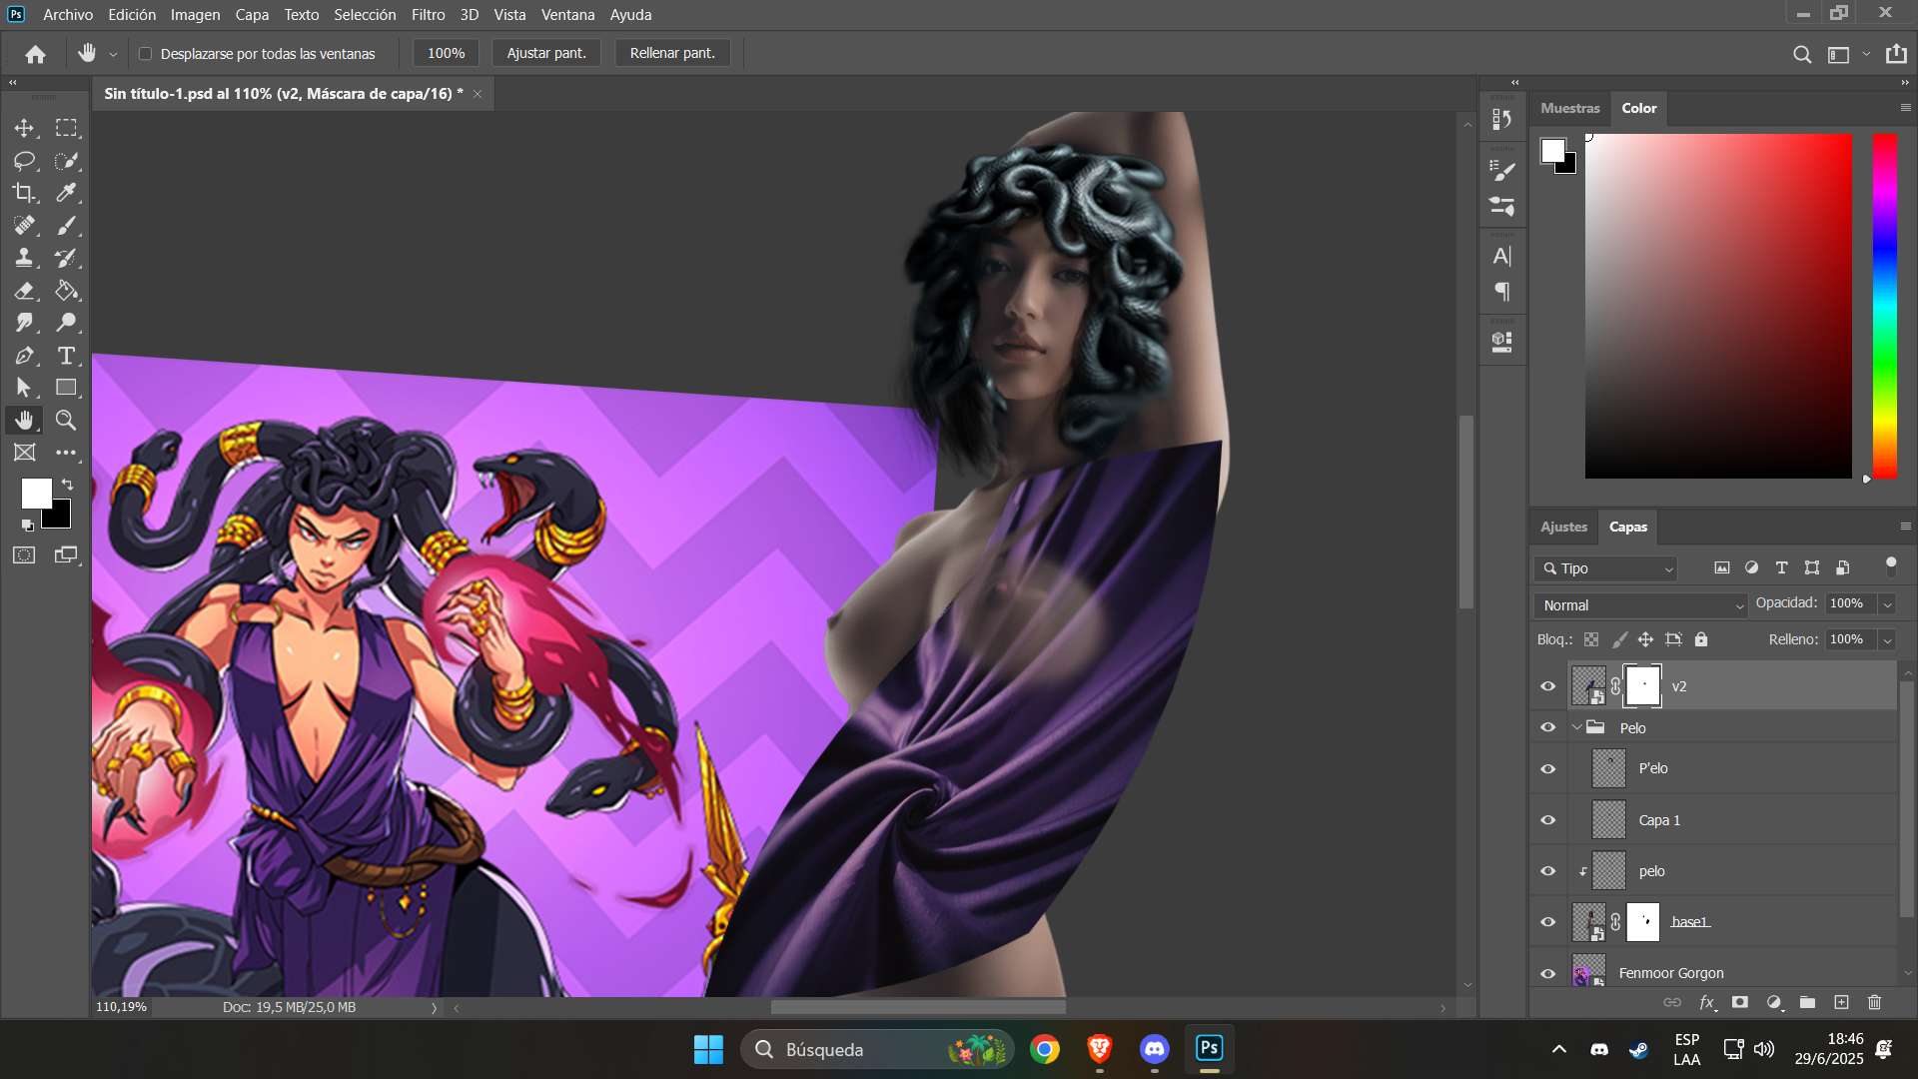Screen dimensions: 1918x1079
Task: Select the Type tool
Action: tap(66, 356)
